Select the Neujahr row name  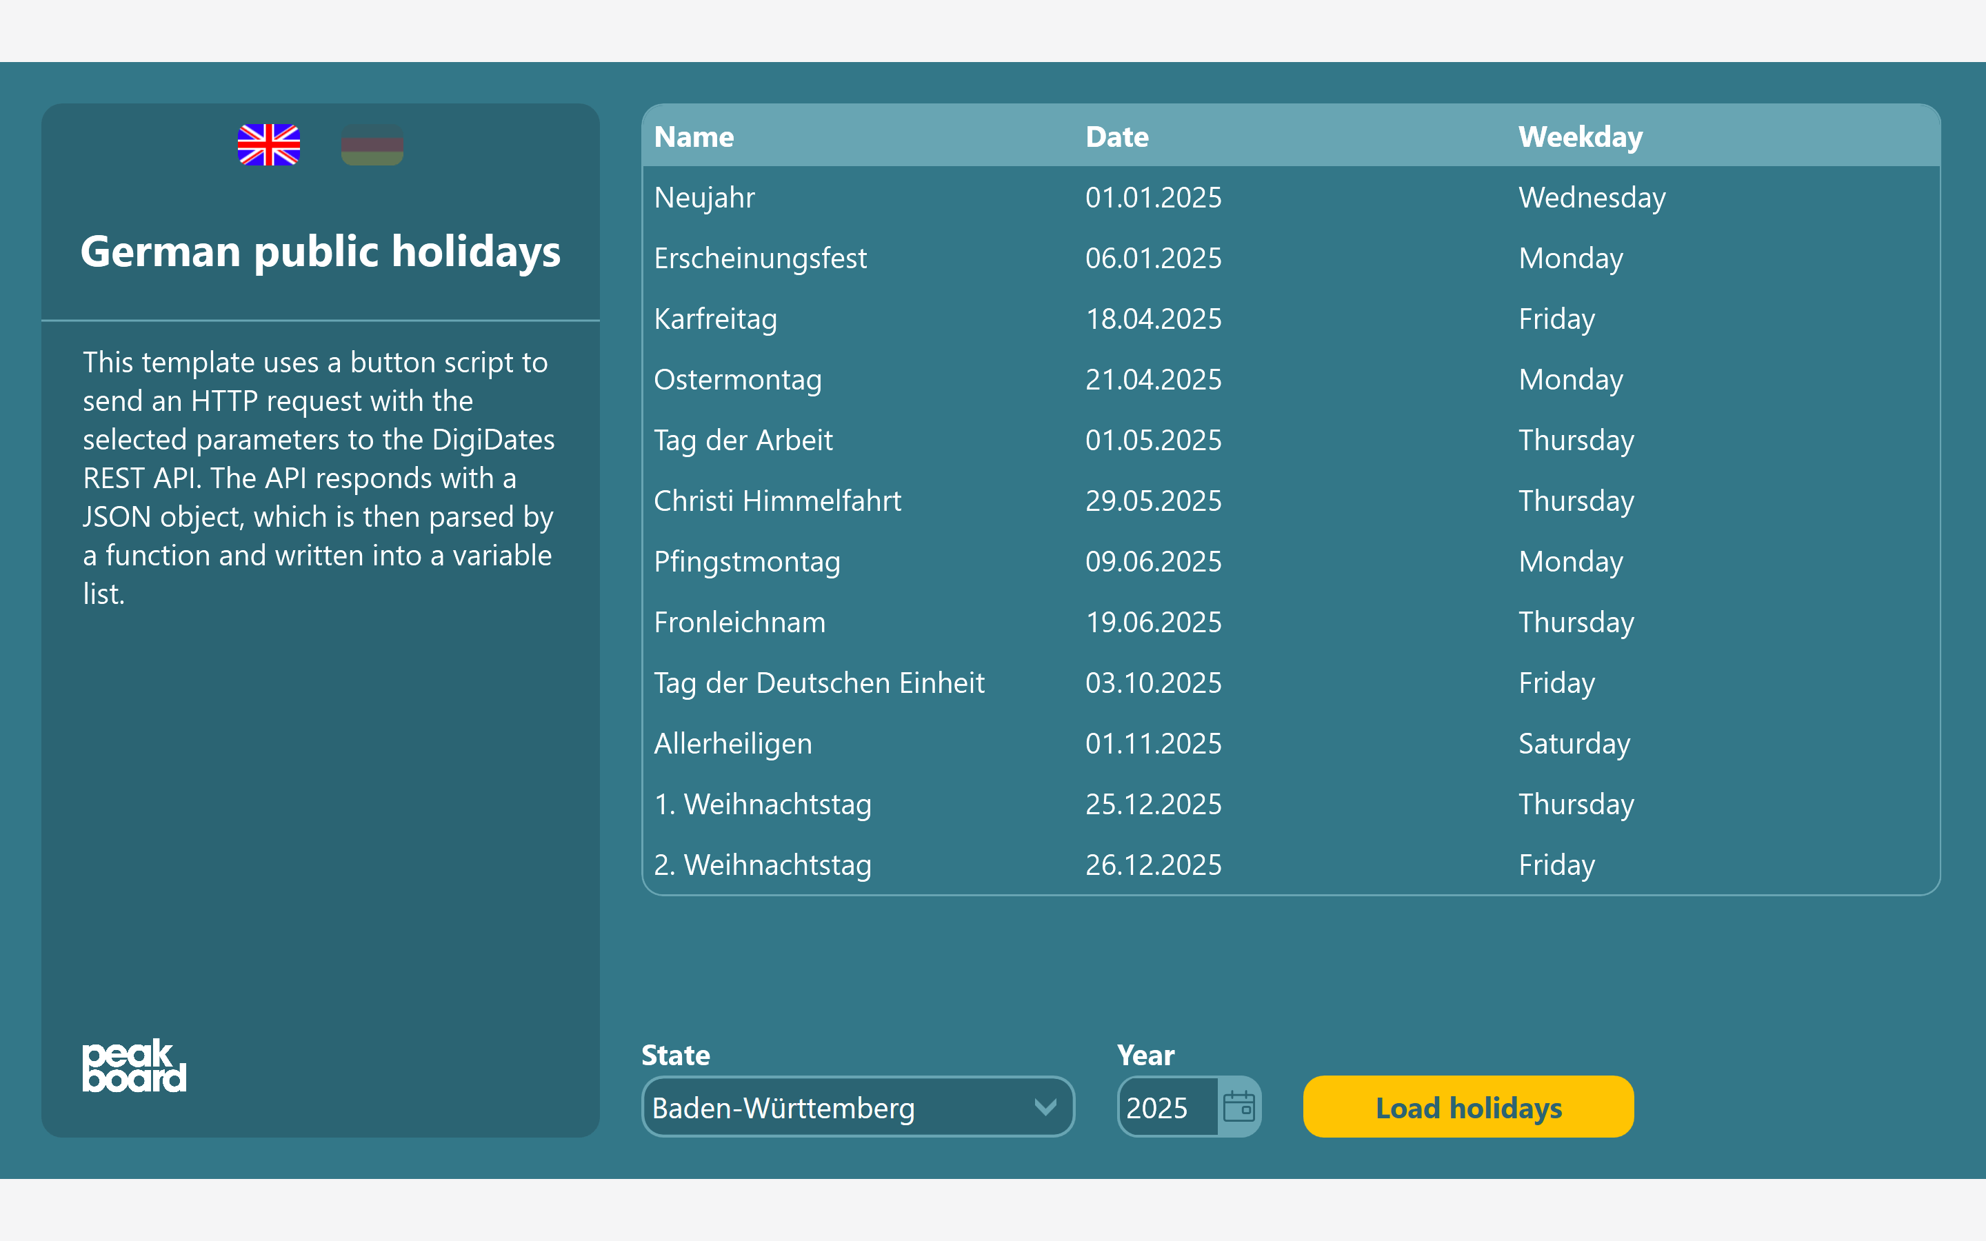click(704, 198)
